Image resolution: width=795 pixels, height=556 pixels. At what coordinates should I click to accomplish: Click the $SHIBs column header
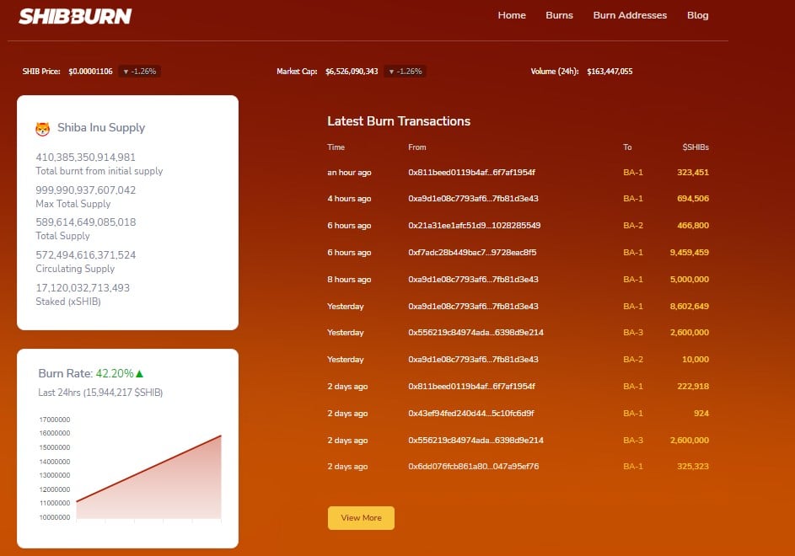coord(696,147)
